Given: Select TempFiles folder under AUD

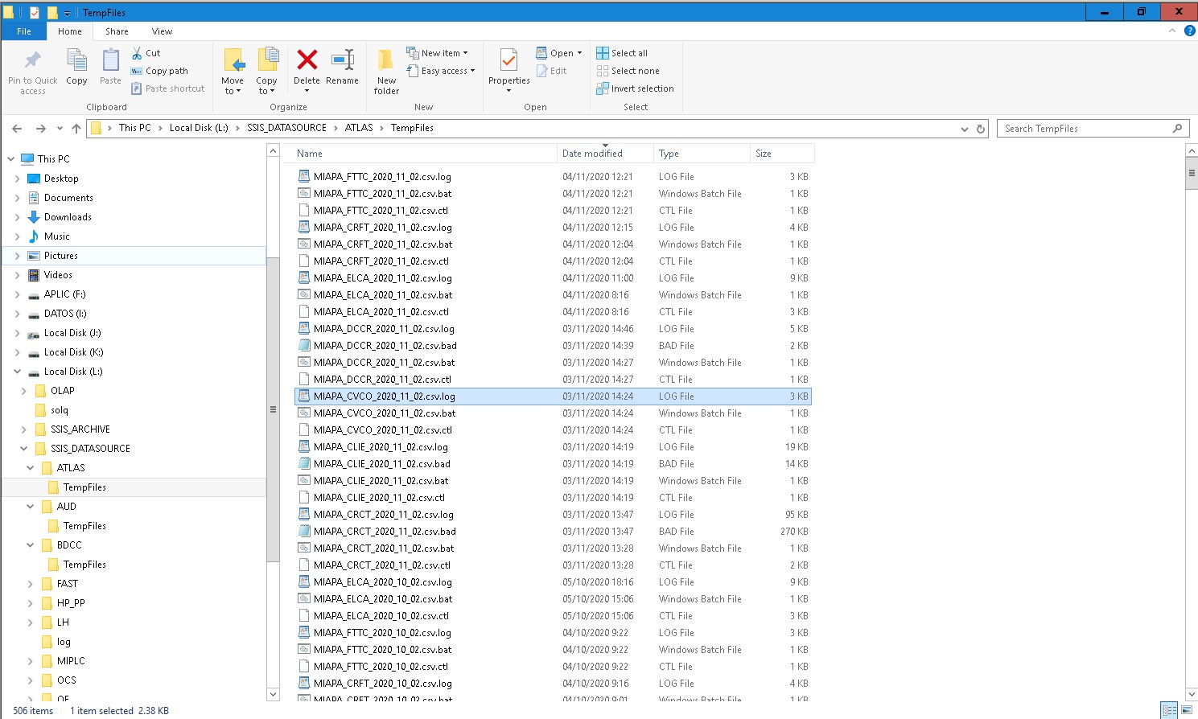Looking at the screenshot, I should click(x=84, y=526).
